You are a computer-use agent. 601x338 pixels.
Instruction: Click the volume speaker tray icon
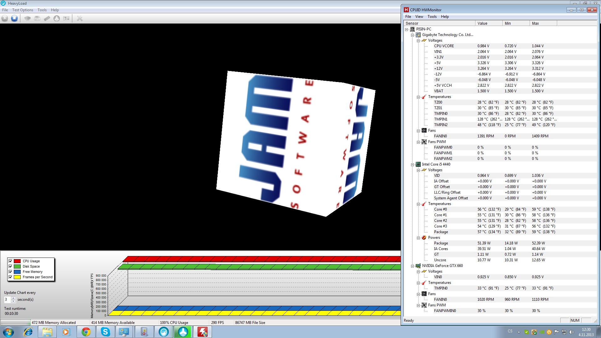coord(571,332)
